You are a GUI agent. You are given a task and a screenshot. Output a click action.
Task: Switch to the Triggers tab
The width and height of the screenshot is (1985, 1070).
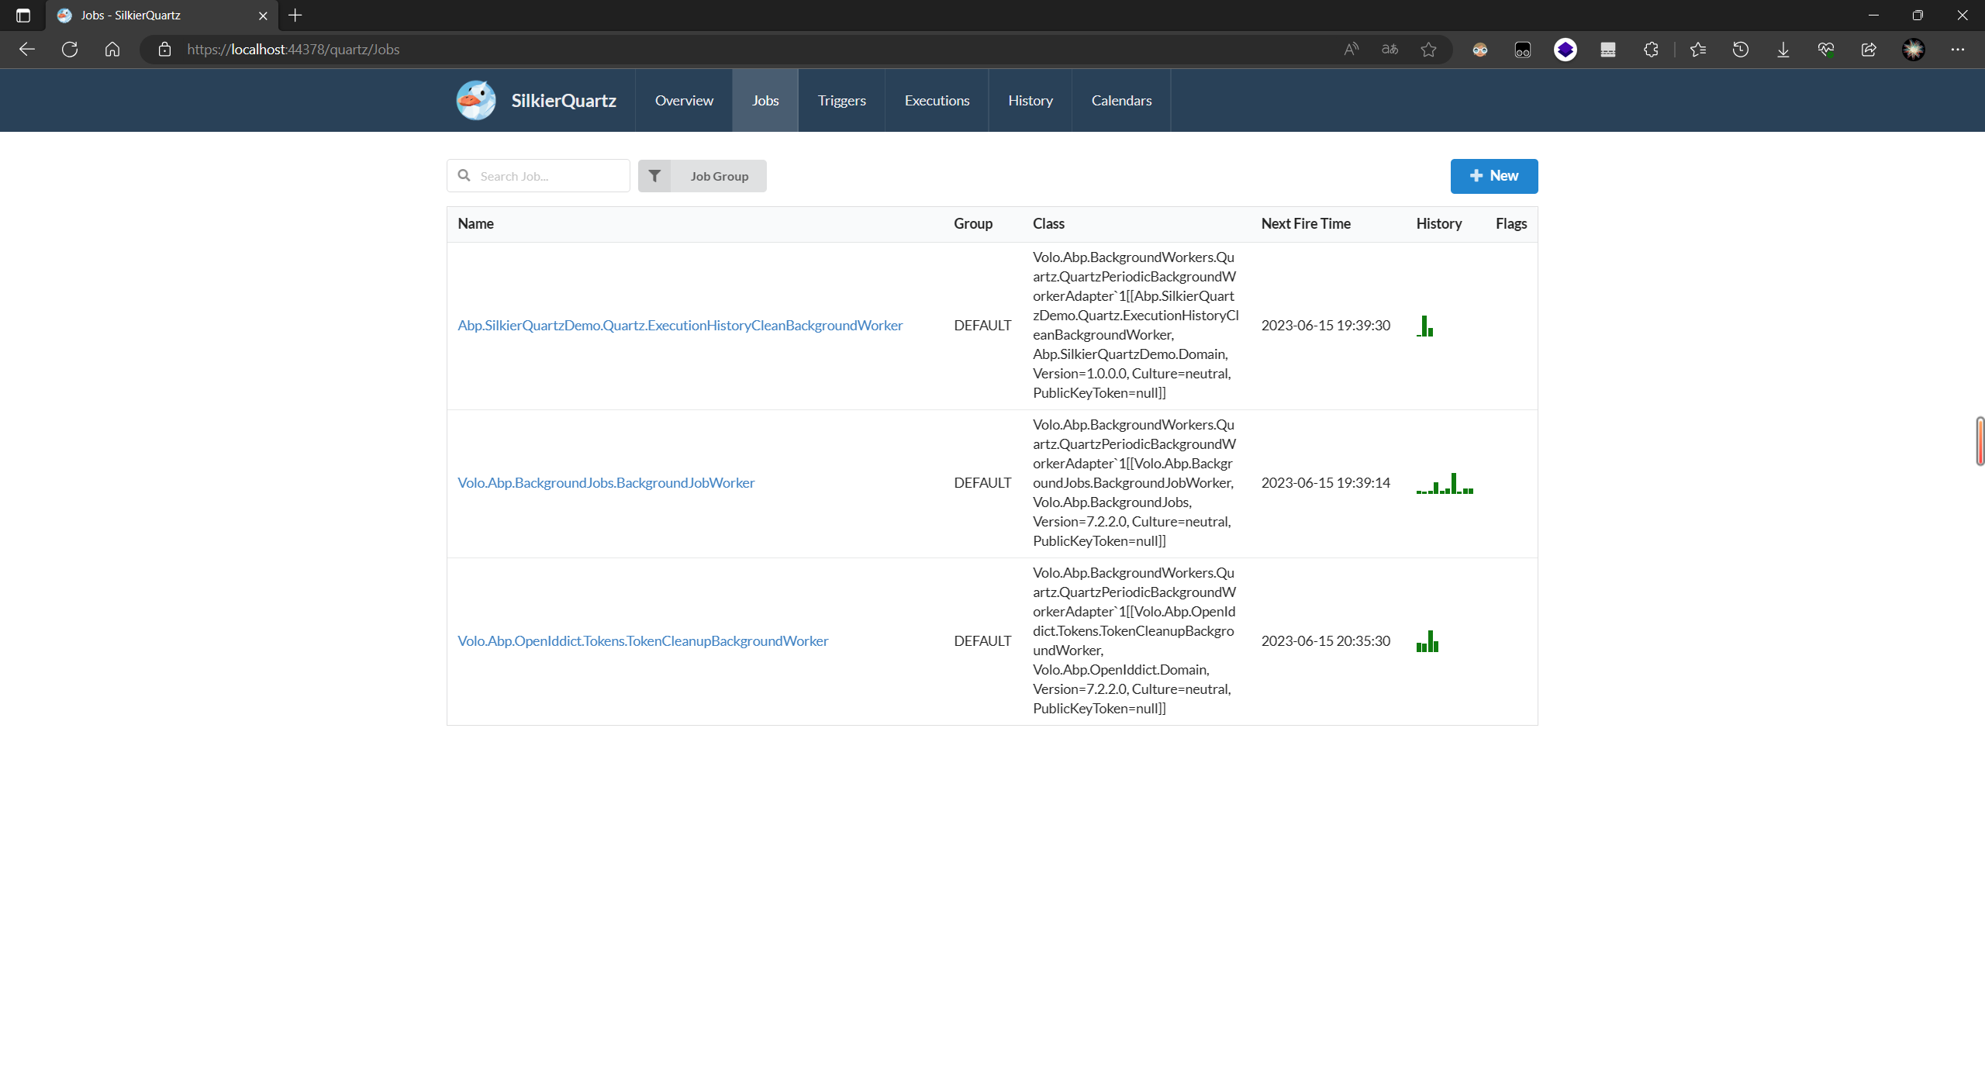click(841, 101)
